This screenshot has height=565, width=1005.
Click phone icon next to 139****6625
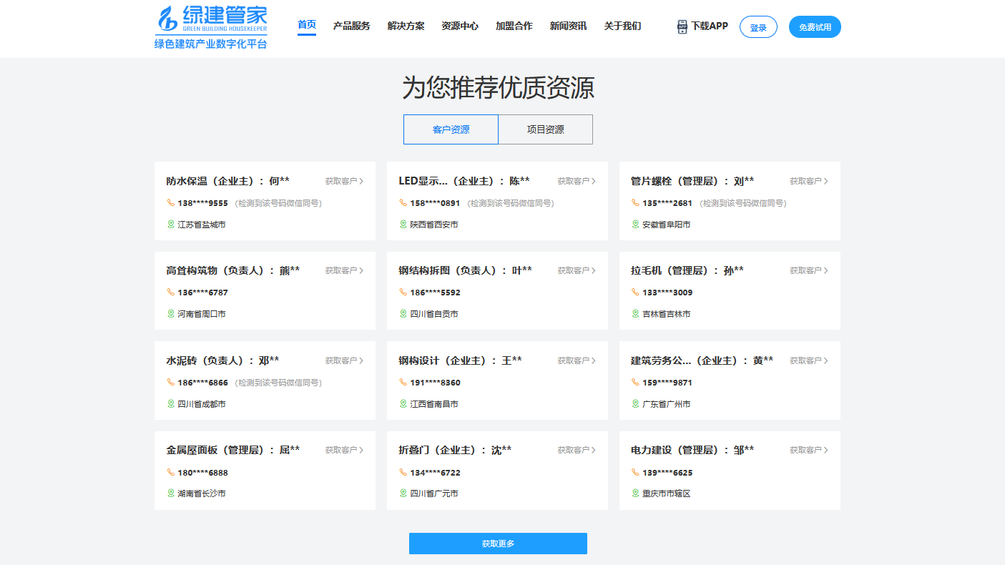click(x=635, y=473)
